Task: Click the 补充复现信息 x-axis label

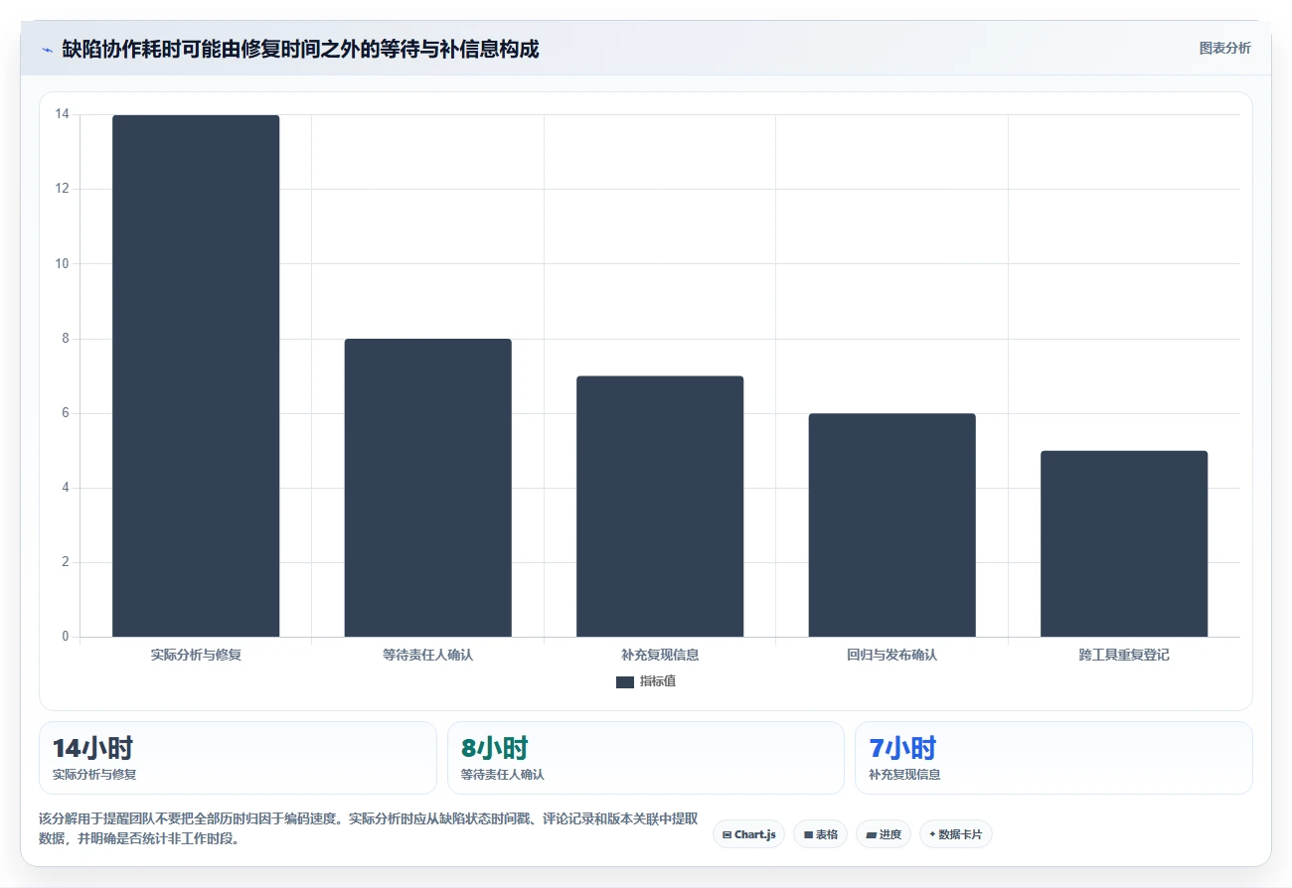Action: click(660, 656)
